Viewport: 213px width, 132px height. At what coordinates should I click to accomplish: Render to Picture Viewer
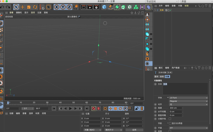pos(90,7)
